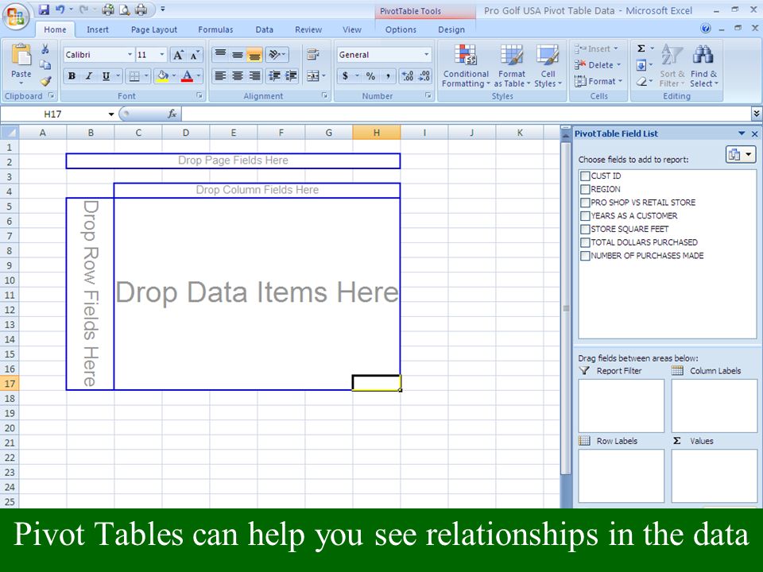Open the Calibri font name dropdown
Screen dimensions: 763x572
point(130,55)
